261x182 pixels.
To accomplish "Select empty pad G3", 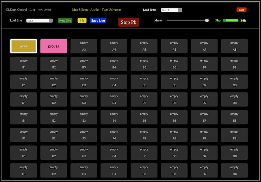I will point(84,153).
